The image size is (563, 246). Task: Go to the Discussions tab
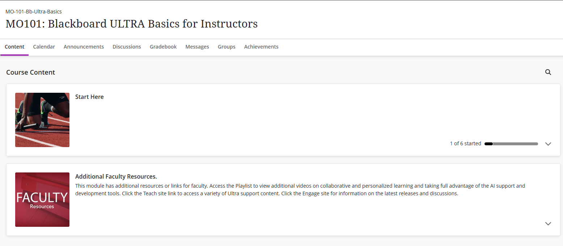click(127, 47)
